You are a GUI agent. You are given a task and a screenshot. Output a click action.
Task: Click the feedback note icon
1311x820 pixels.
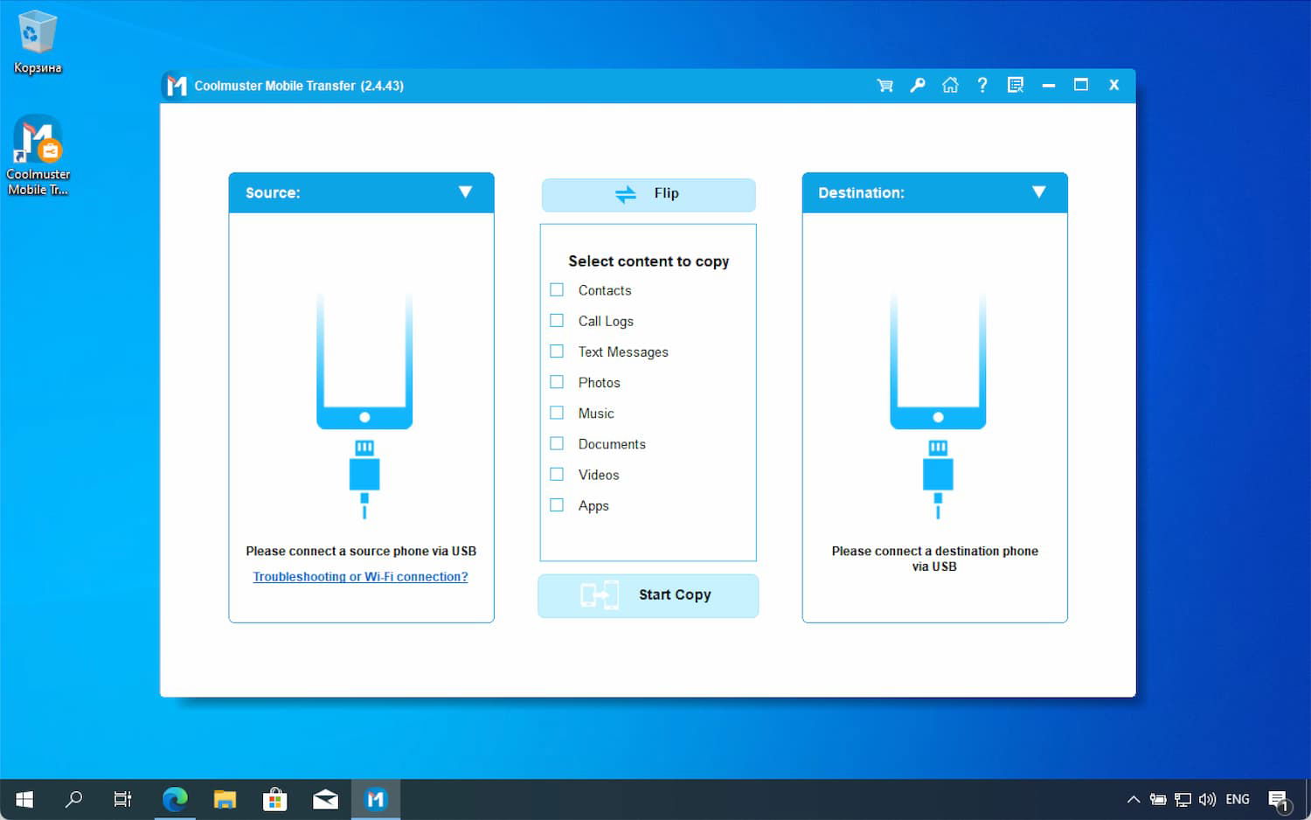point(1015,86)
